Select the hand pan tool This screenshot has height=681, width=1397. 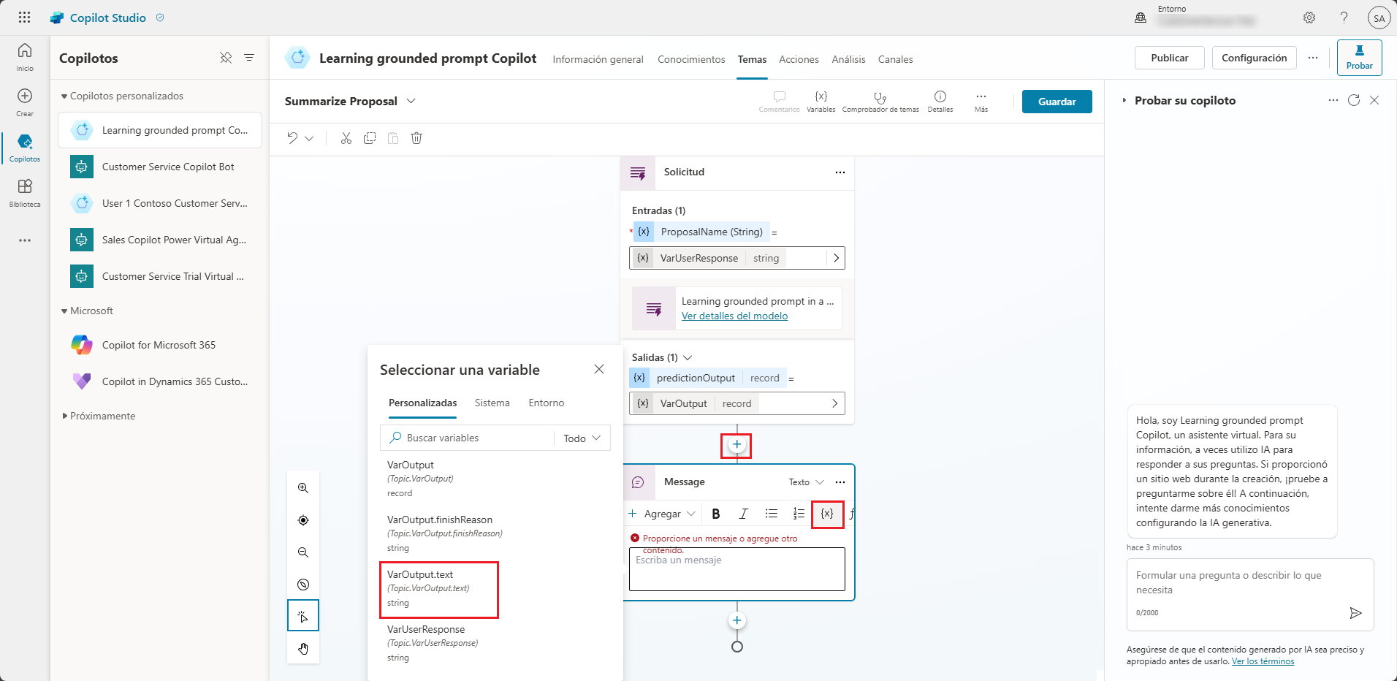(x=303, y=649)
